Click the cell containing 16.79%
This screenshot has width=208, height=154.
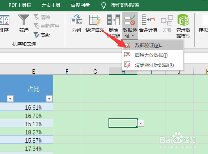tap(34, 115)
